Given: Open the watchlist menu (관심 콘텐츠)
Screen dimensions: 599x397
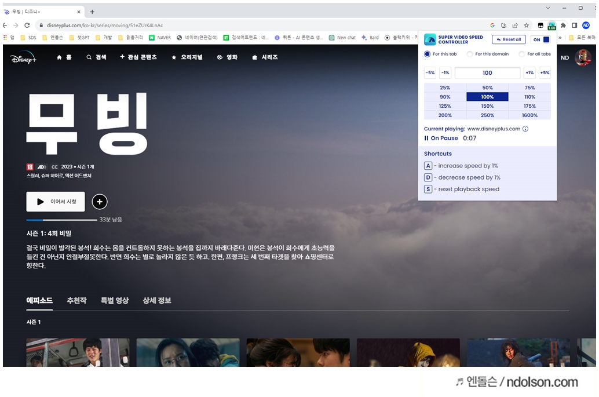Looking at the screenshot, I should [x=138, y=57].
